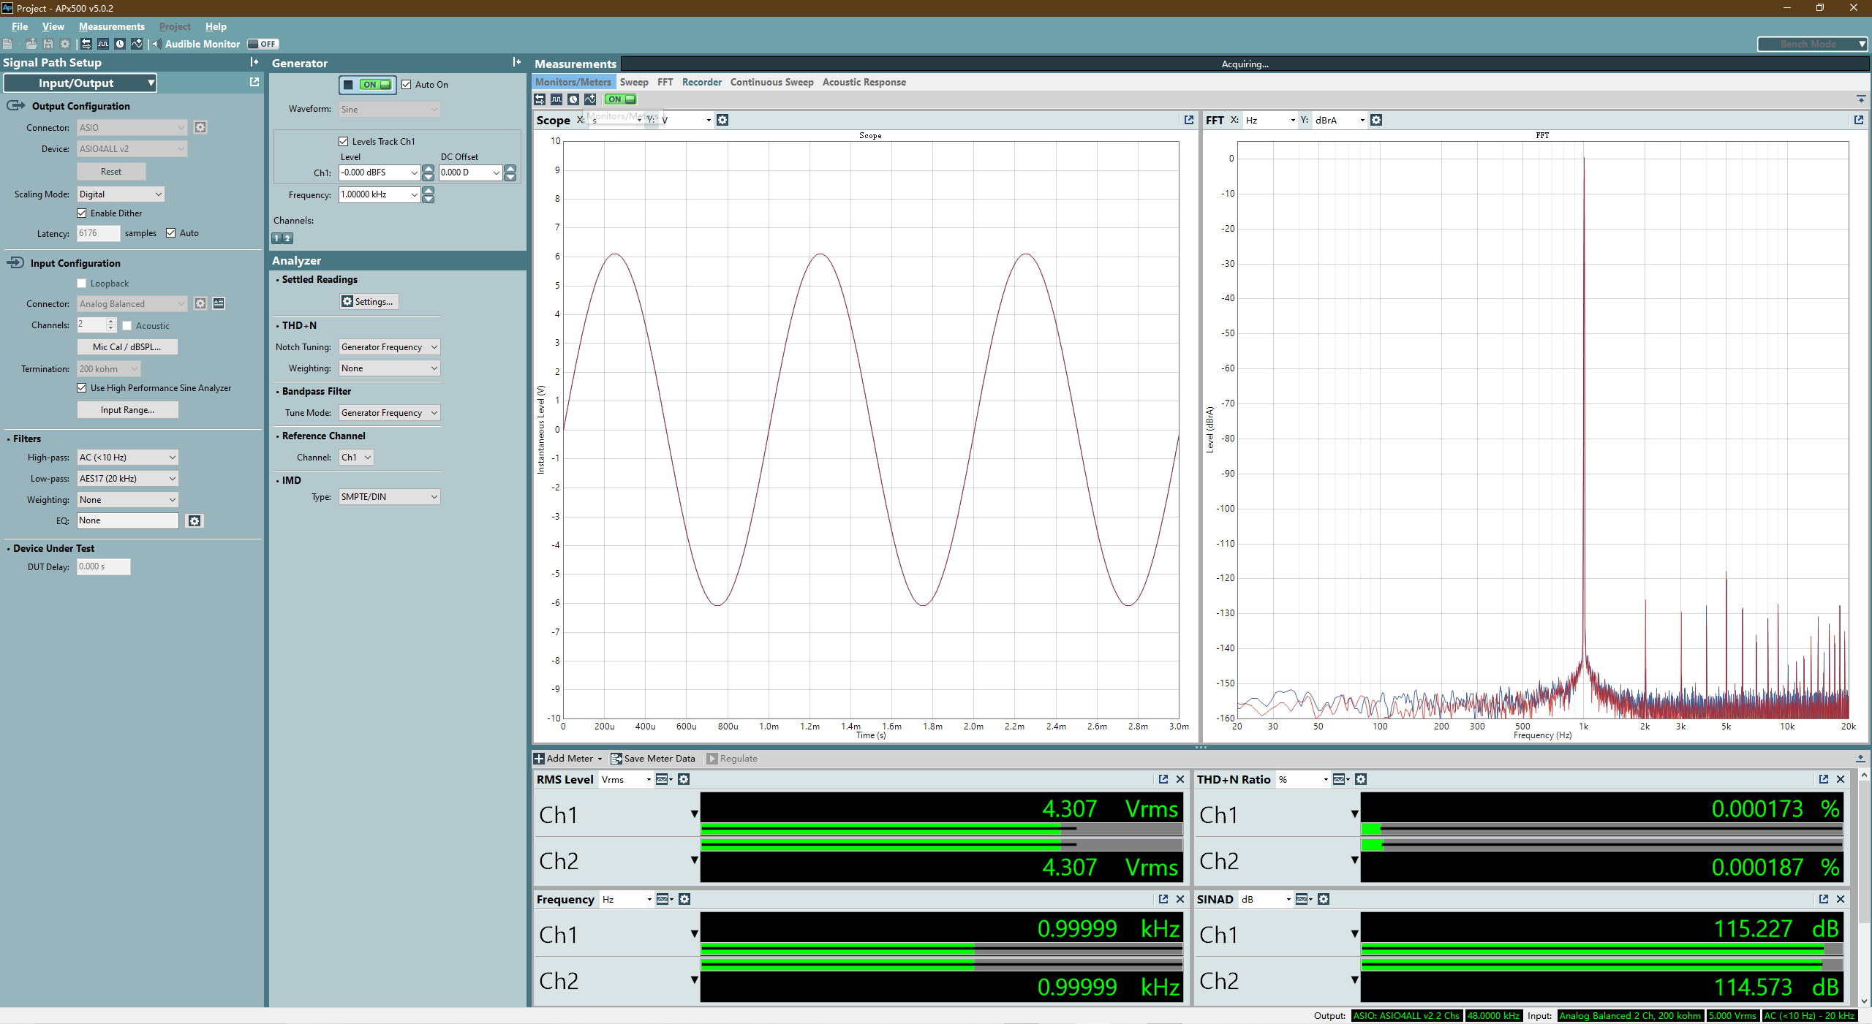Open Scaling Mode Digital dropdown

[121, 194]
